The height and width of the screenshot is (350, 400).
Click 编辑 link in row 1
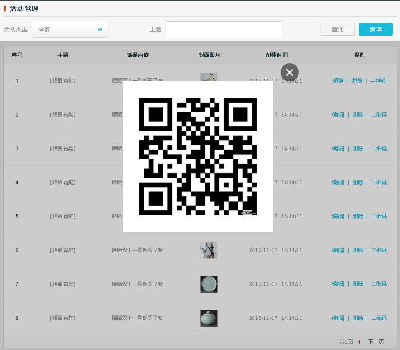338,80
